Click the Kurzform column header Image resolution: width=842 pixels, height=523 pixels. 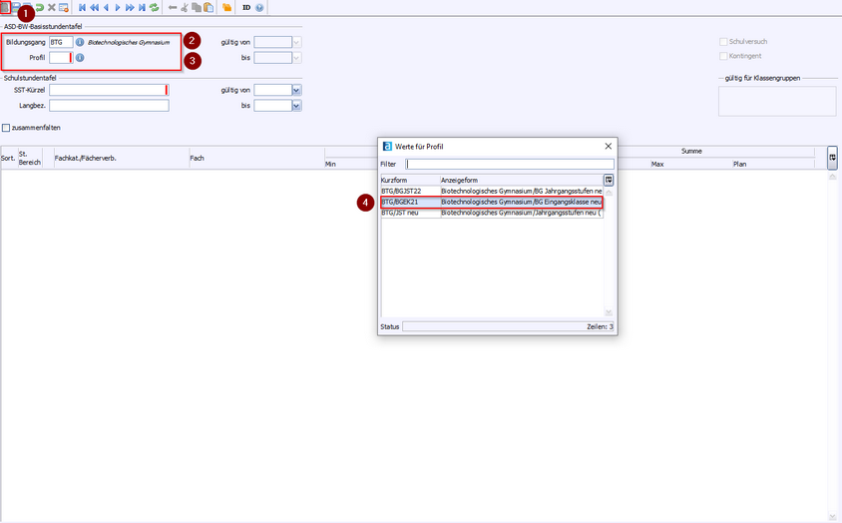[x=409, y=180]
